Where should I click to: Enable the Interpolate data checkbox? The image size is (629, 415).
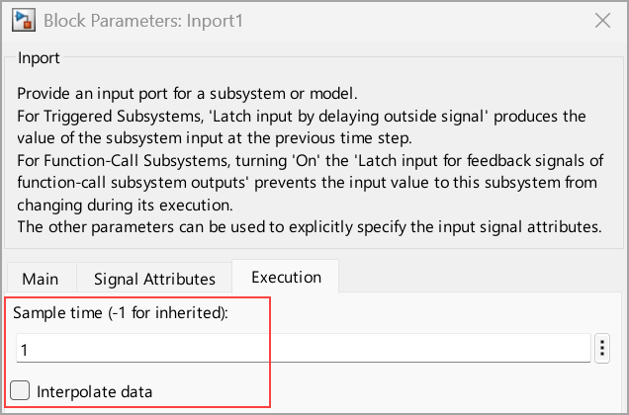tap(21, 390)
